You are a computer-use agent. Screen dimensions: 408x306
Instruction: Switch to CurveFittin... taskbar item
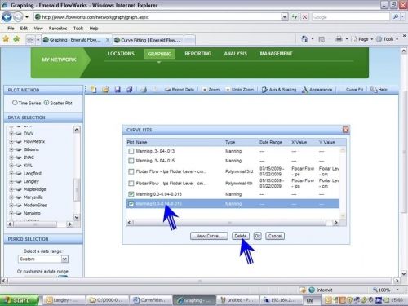tap(150, 300)
